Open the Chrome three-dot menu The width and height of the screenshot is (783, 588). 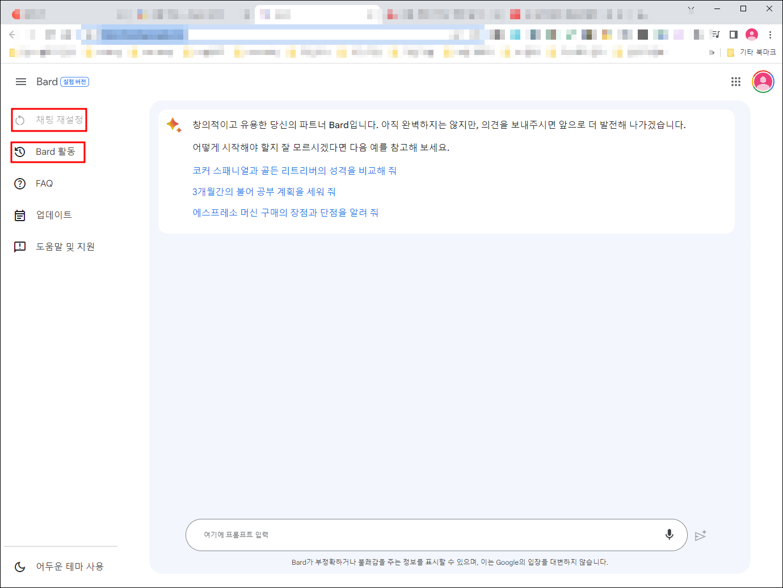770,35
